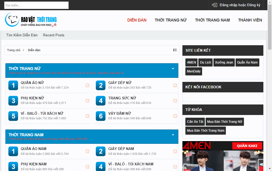Click number 4 icon beside Trang Sức Nữ
The height and width of the screenshot is (171, 272).
coord(101,101)
